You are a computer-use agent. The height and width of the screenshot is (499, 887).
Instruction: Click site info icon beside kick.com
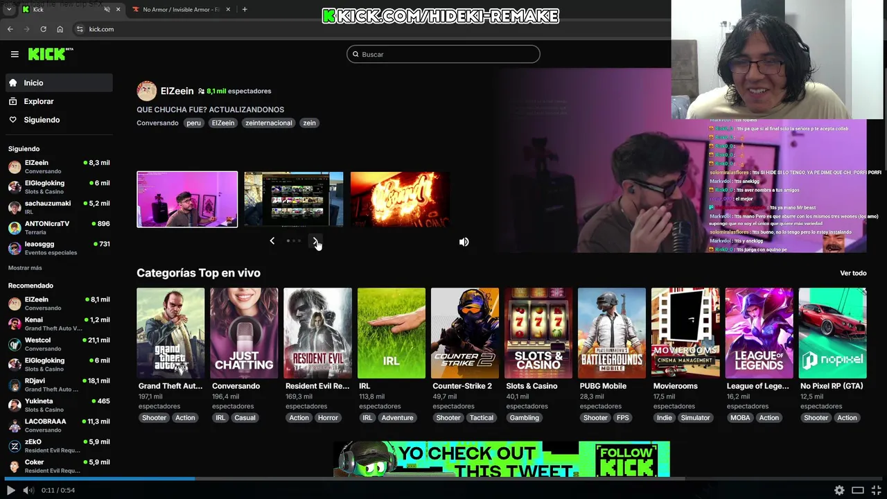(x=80, y=29)
